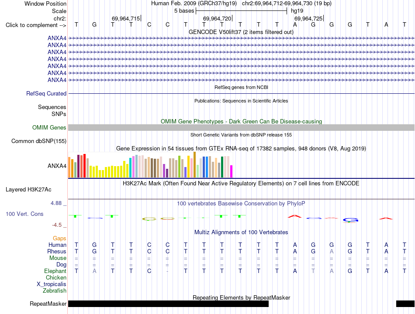This screenshot has width=415, height=314.
Task: Click the 4.88 PhyloP maximum value
Action: point(56,203)
